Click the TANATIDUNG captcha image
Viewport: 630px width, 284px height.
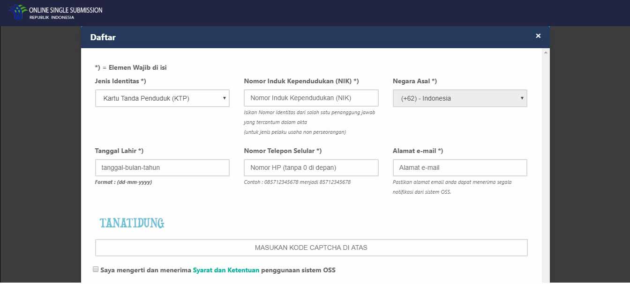pyautogui.click(x=132, y=223)
